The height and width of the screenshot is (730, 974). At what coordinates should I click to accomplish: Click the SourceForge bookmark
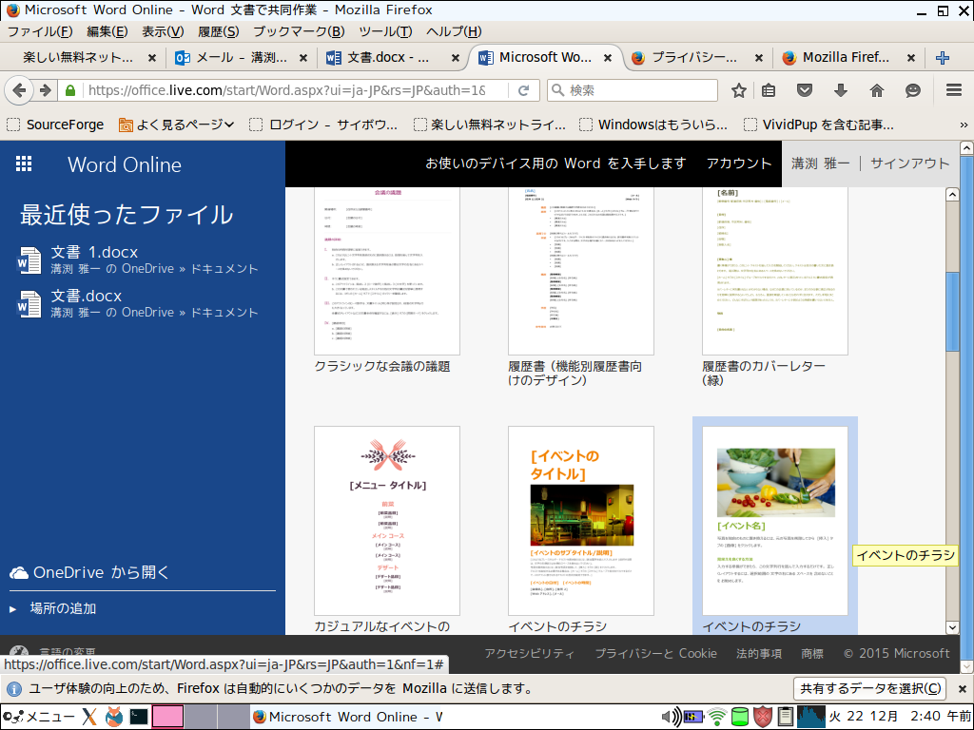tap(55, 125)
